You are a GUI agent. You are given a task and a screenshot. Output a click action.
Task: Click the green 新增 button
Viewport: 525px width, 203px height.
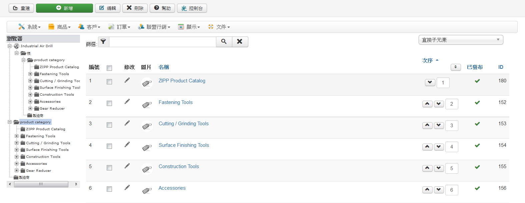tap(64, 8)
